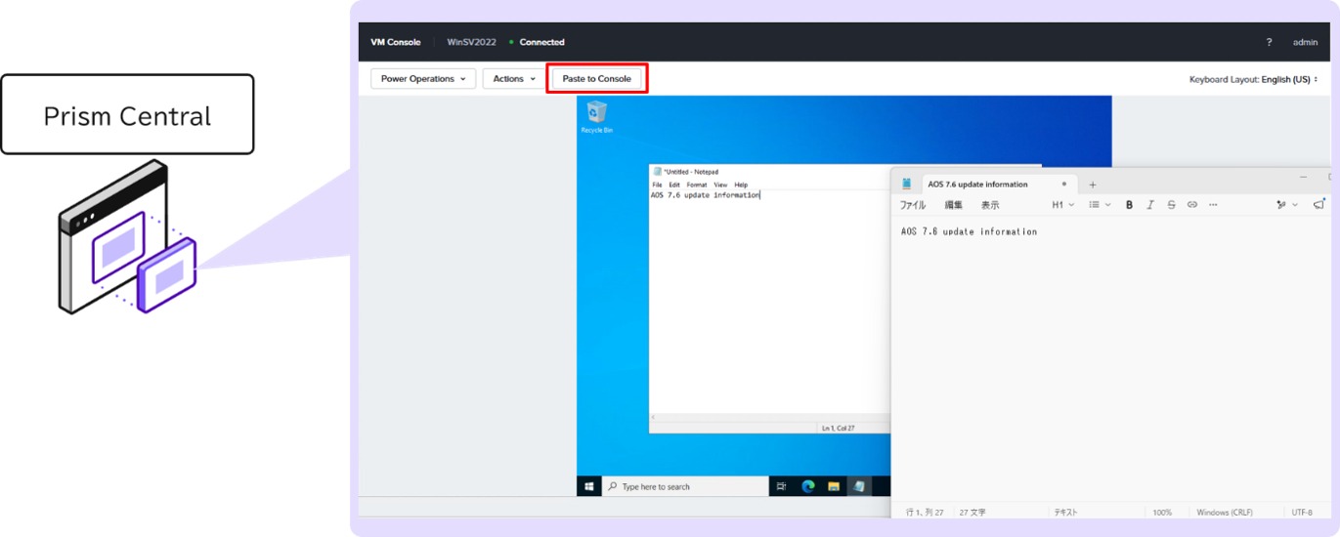The image size is (1340, 537).
Task: Open Task View on the VM taskbar
Action: pyautogui.click(x=781, y=486)
